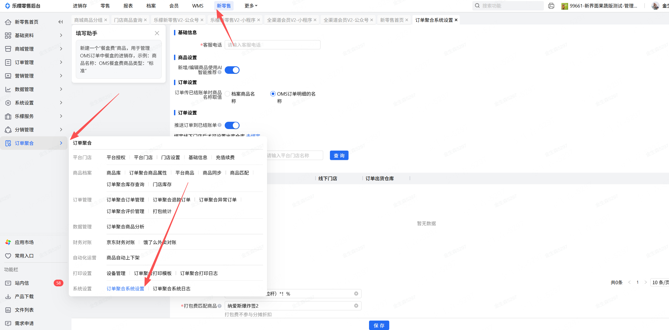Expand the 更多 menu in top navigation
Image resolution: width=669 pixels, height=330 pixels.
pos(251,6)
